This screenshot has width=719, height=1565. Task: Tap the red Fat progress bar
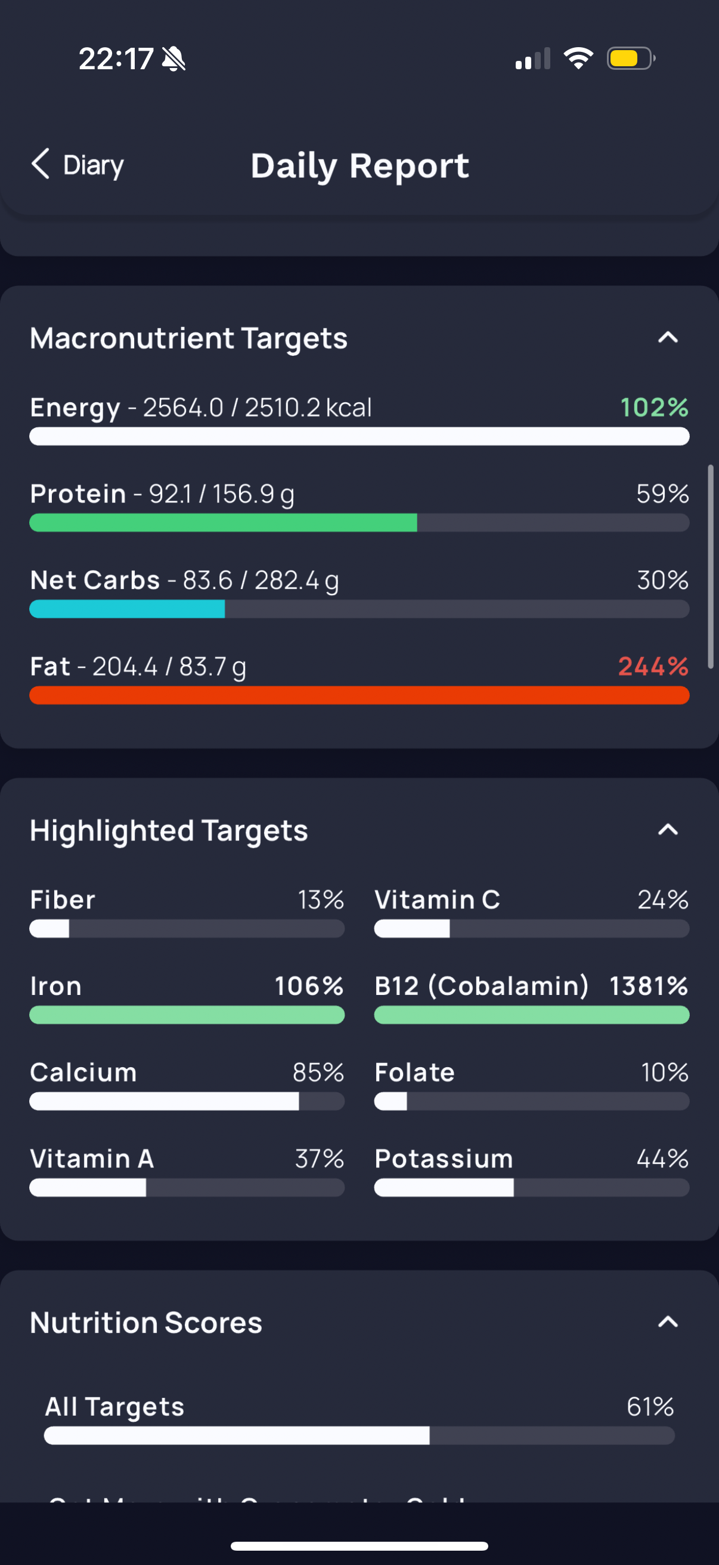click(359, 695)
